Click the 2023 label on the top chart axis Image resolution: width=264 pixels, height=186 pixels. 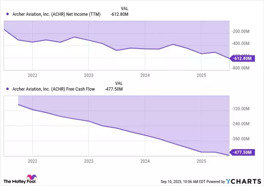tap(89, 76)
